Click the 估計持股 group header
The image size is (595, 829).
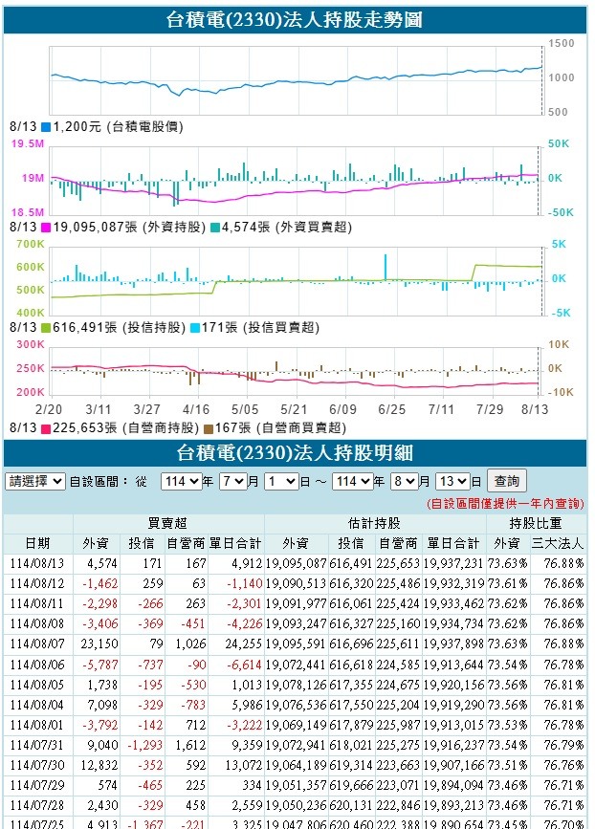point(375,523)
